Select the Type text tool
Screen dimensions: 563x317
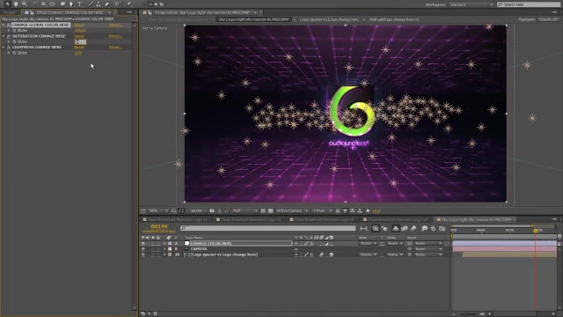(x=80, y=4)
